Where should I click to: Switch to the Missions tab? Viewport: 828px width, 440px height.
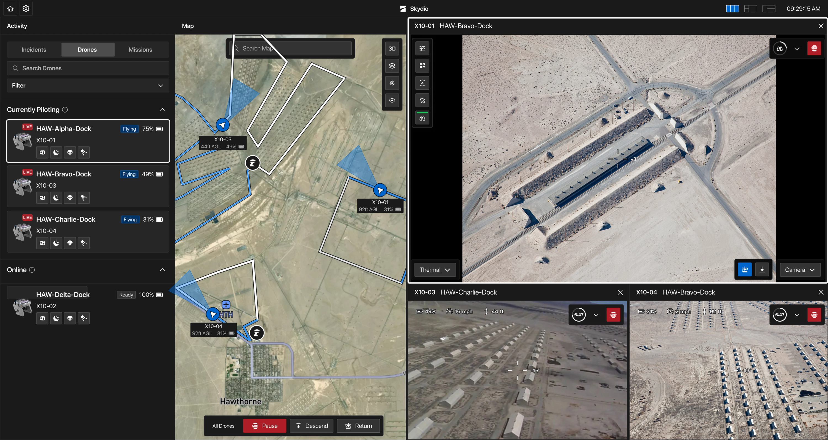point(140,49)
